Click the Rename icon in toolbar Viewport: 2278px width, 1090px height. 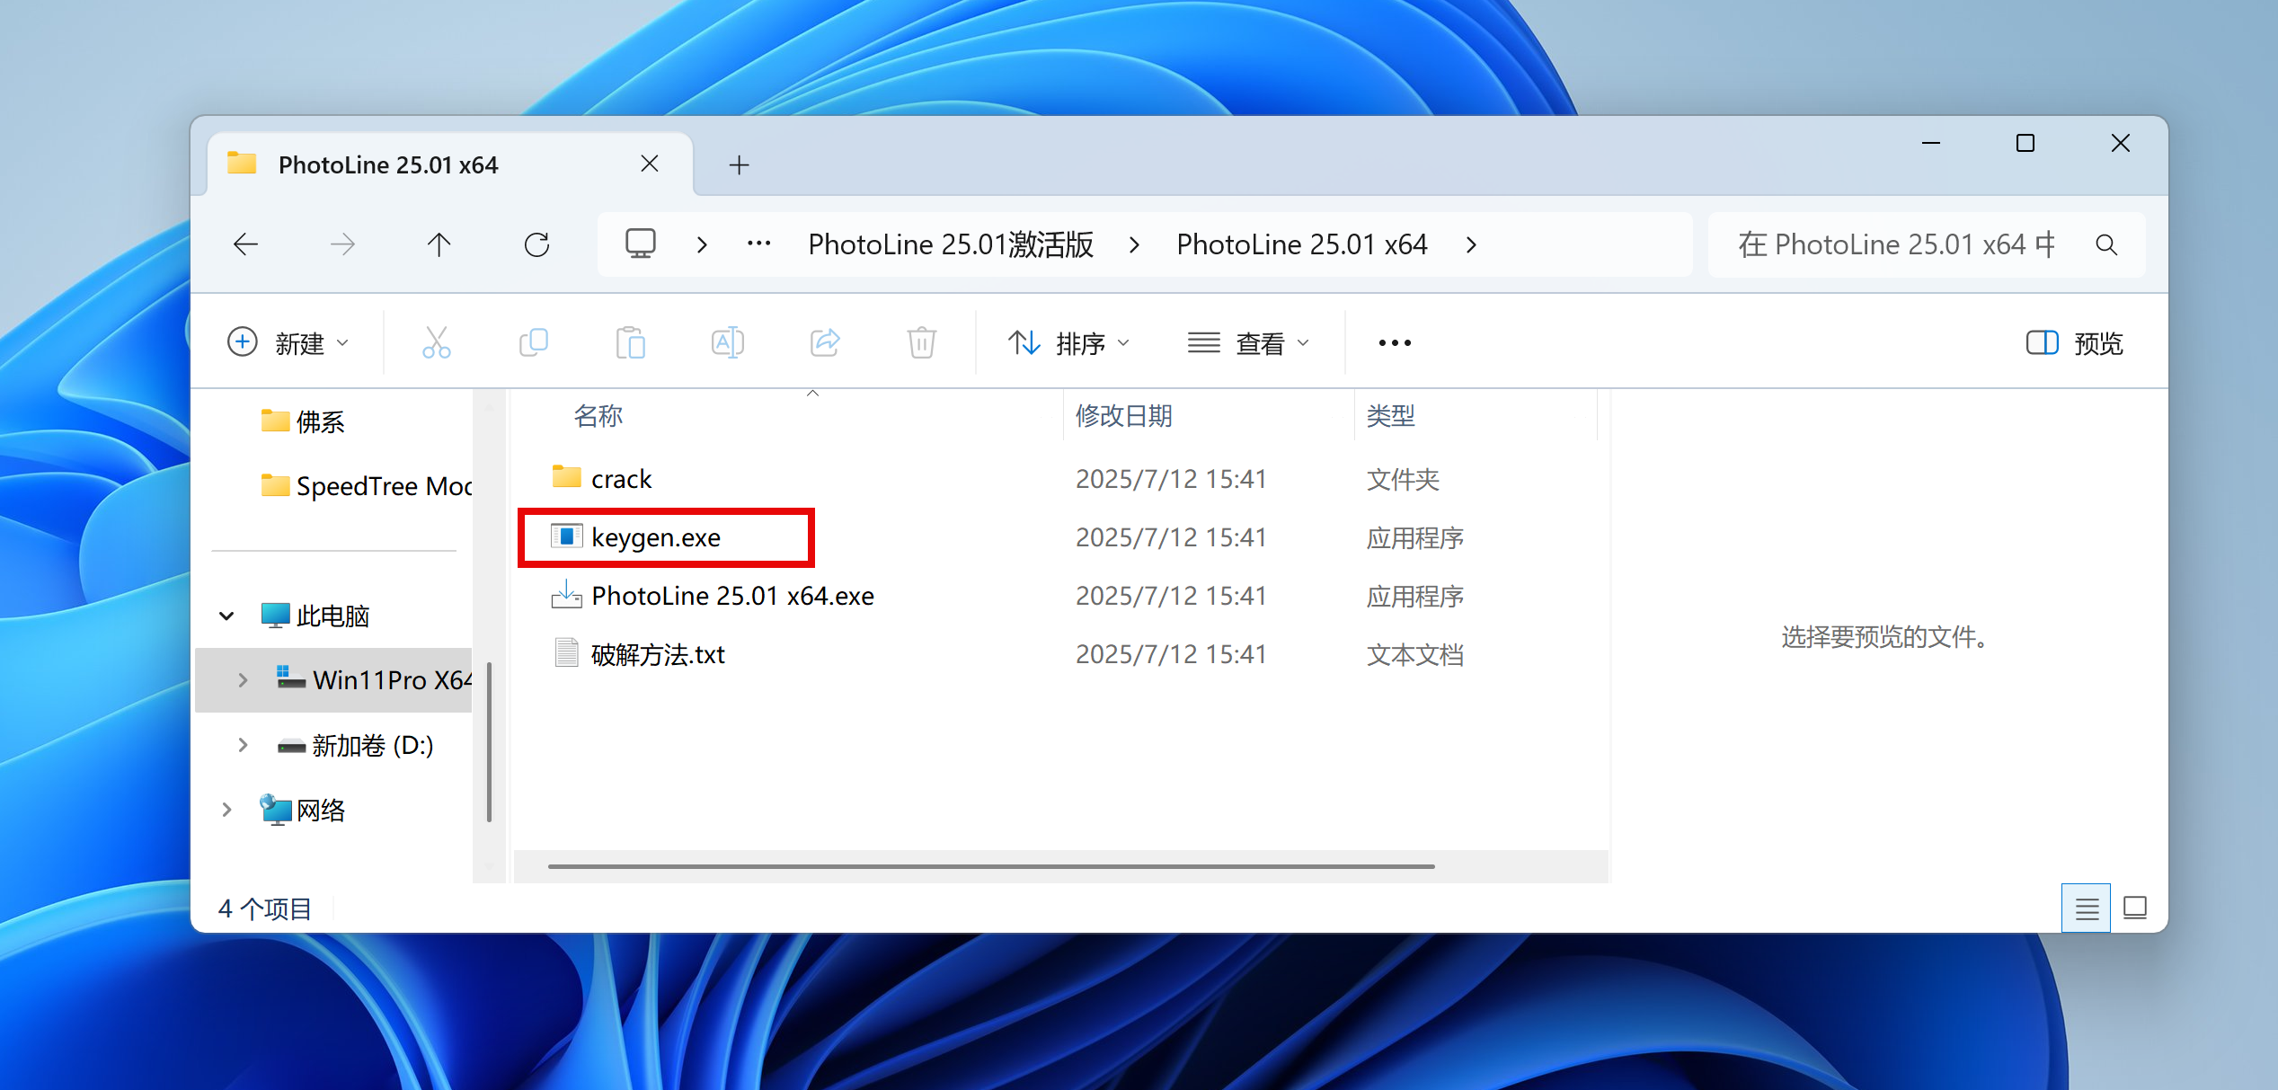(727, 342)
